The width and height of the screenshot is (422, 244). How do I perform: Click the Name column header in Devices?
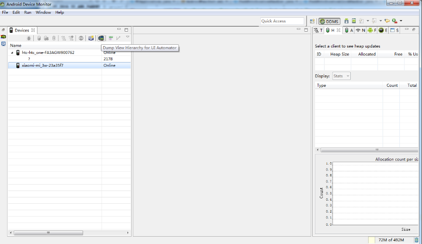pos(16,46)
